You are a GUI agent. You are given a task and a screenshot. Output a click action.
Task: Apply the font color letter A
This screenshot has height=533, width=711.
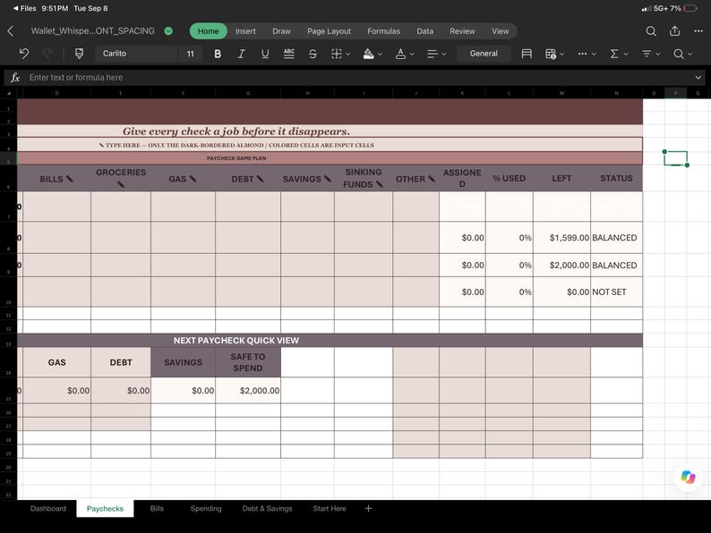tap(400, 54)
